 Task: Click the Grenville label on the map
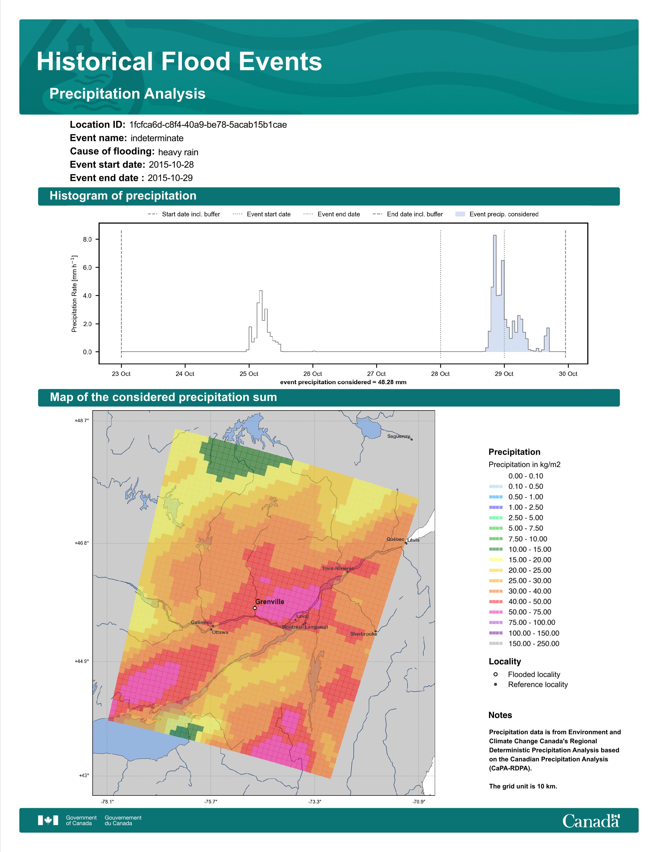tap(270, 602)
